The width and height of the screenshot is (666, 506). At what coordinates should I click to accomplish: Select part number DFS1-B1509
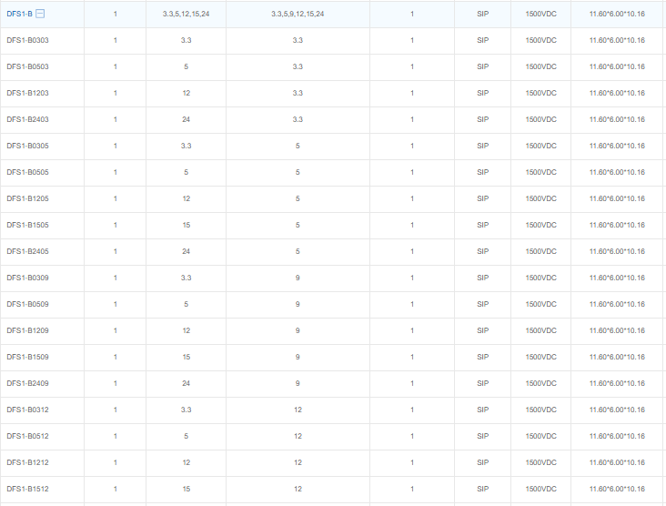pos(27,357)
